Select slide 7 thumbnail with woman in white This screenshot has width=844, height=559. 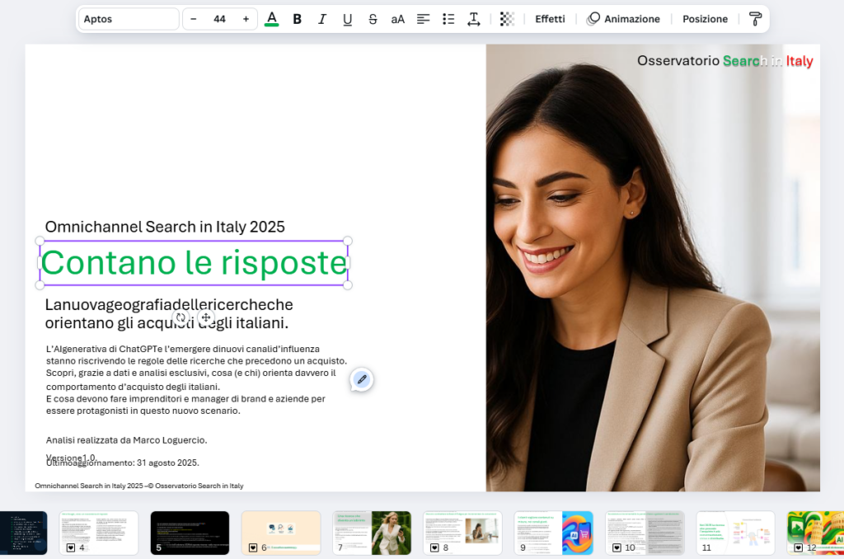click(372, 533)
